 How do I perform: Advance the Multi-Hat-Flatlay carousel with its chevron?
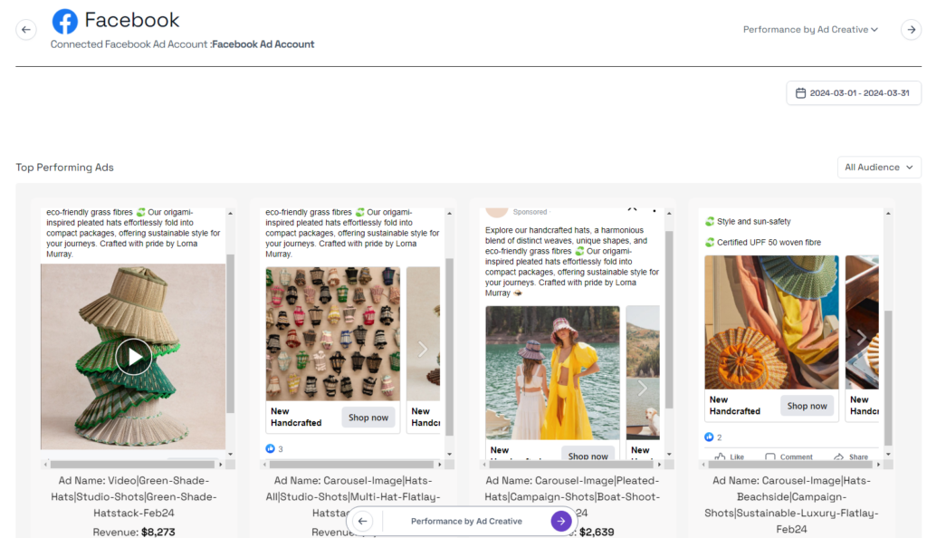422,349
